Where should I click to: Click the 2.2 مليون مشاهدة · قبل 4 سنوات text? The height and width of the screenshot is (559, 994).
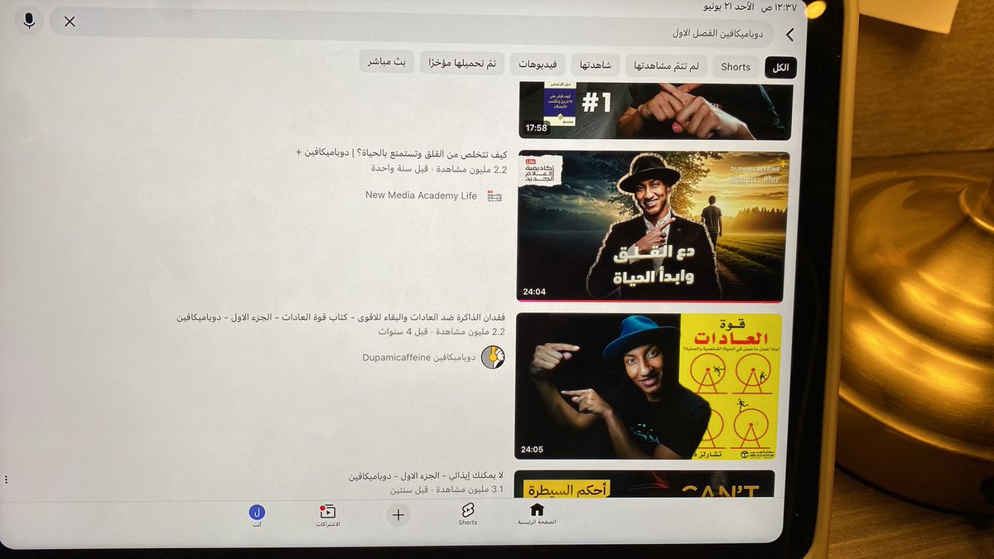[442, 331]
